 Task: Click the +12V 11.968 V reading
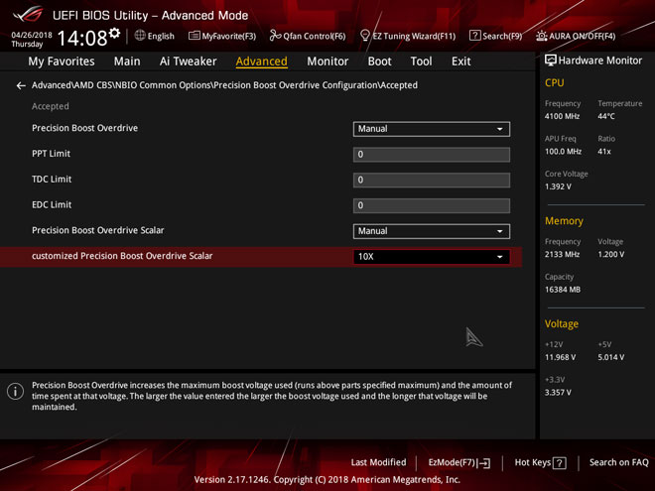tap(560, 357)
